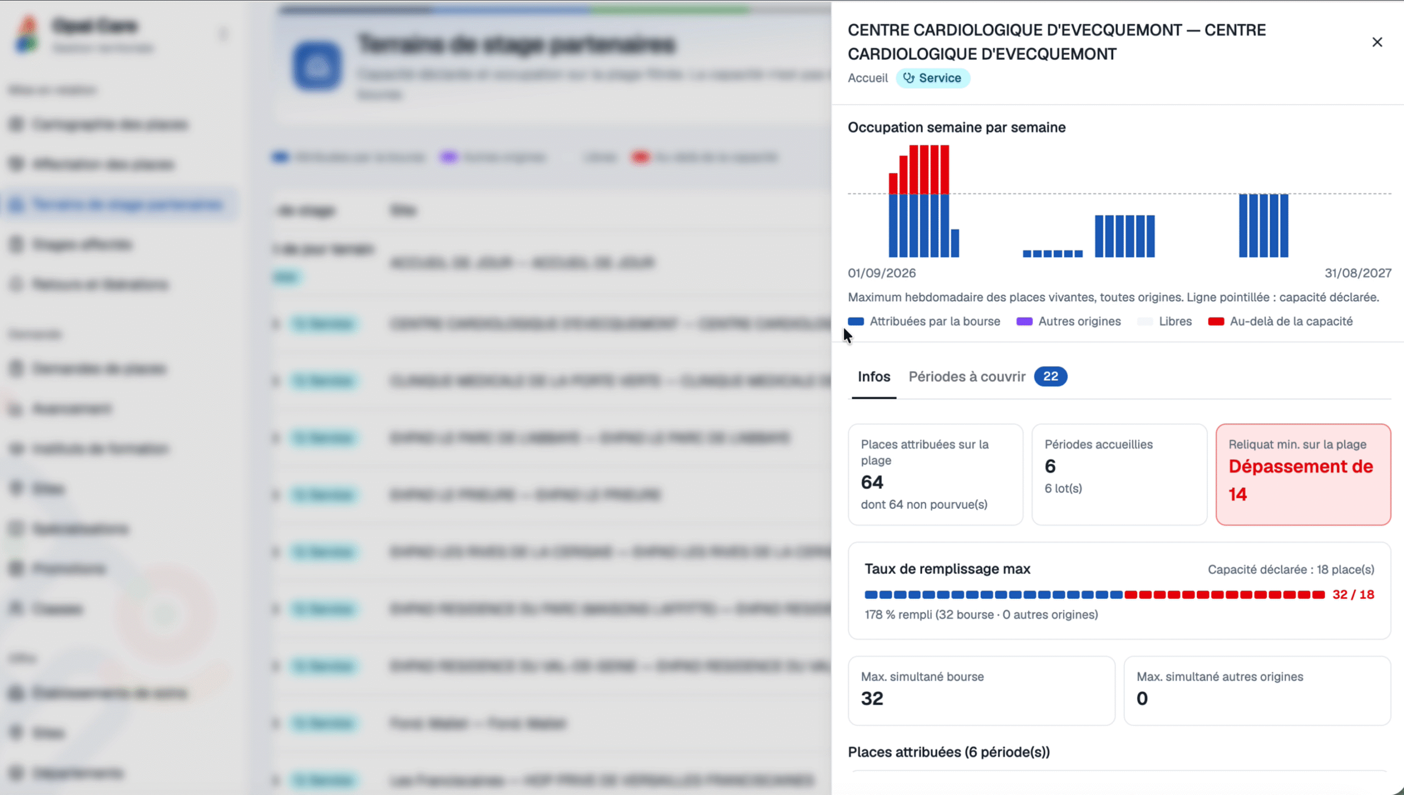Click the Occupation semaine par semaine heading
Viewport: 1404px width, 795px height.
pos(956,127)
